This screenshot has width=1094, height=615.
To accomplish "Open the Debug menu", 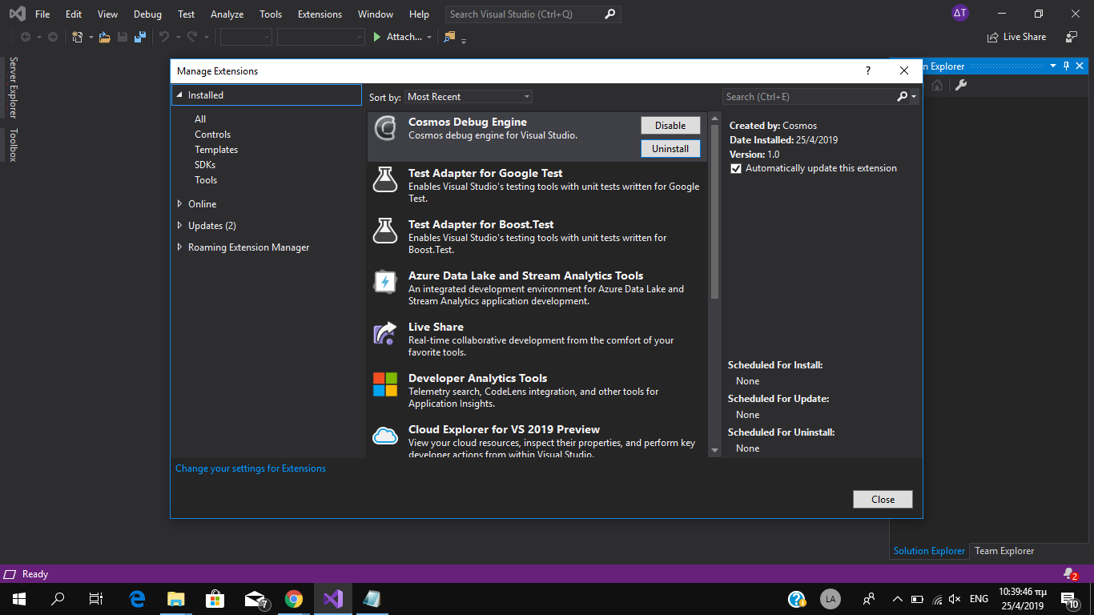I will (x=147, y=14).
